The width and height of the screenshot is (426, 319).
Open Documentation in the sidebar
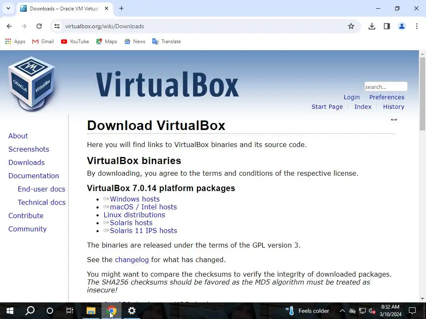tap(34, 176)
